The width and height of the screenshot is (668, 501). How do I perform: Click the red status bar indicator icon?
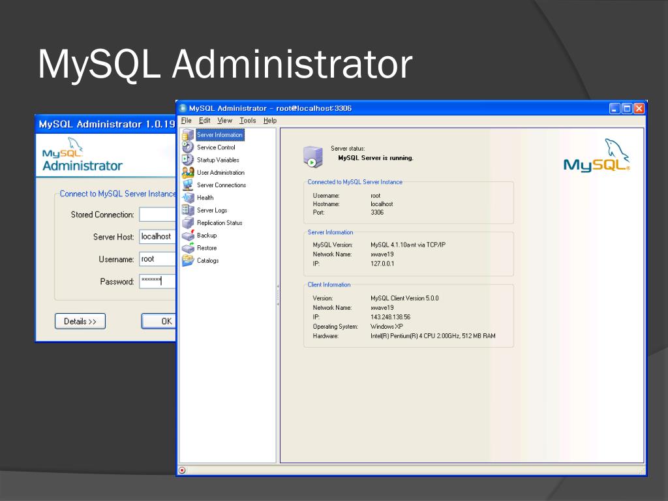(183, 470)
